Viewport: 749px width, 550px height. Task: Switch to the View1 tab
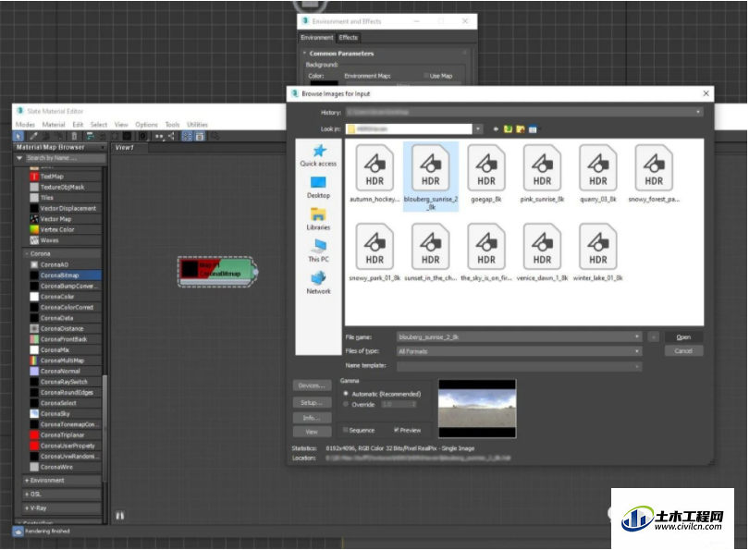(x=125, y=148)
